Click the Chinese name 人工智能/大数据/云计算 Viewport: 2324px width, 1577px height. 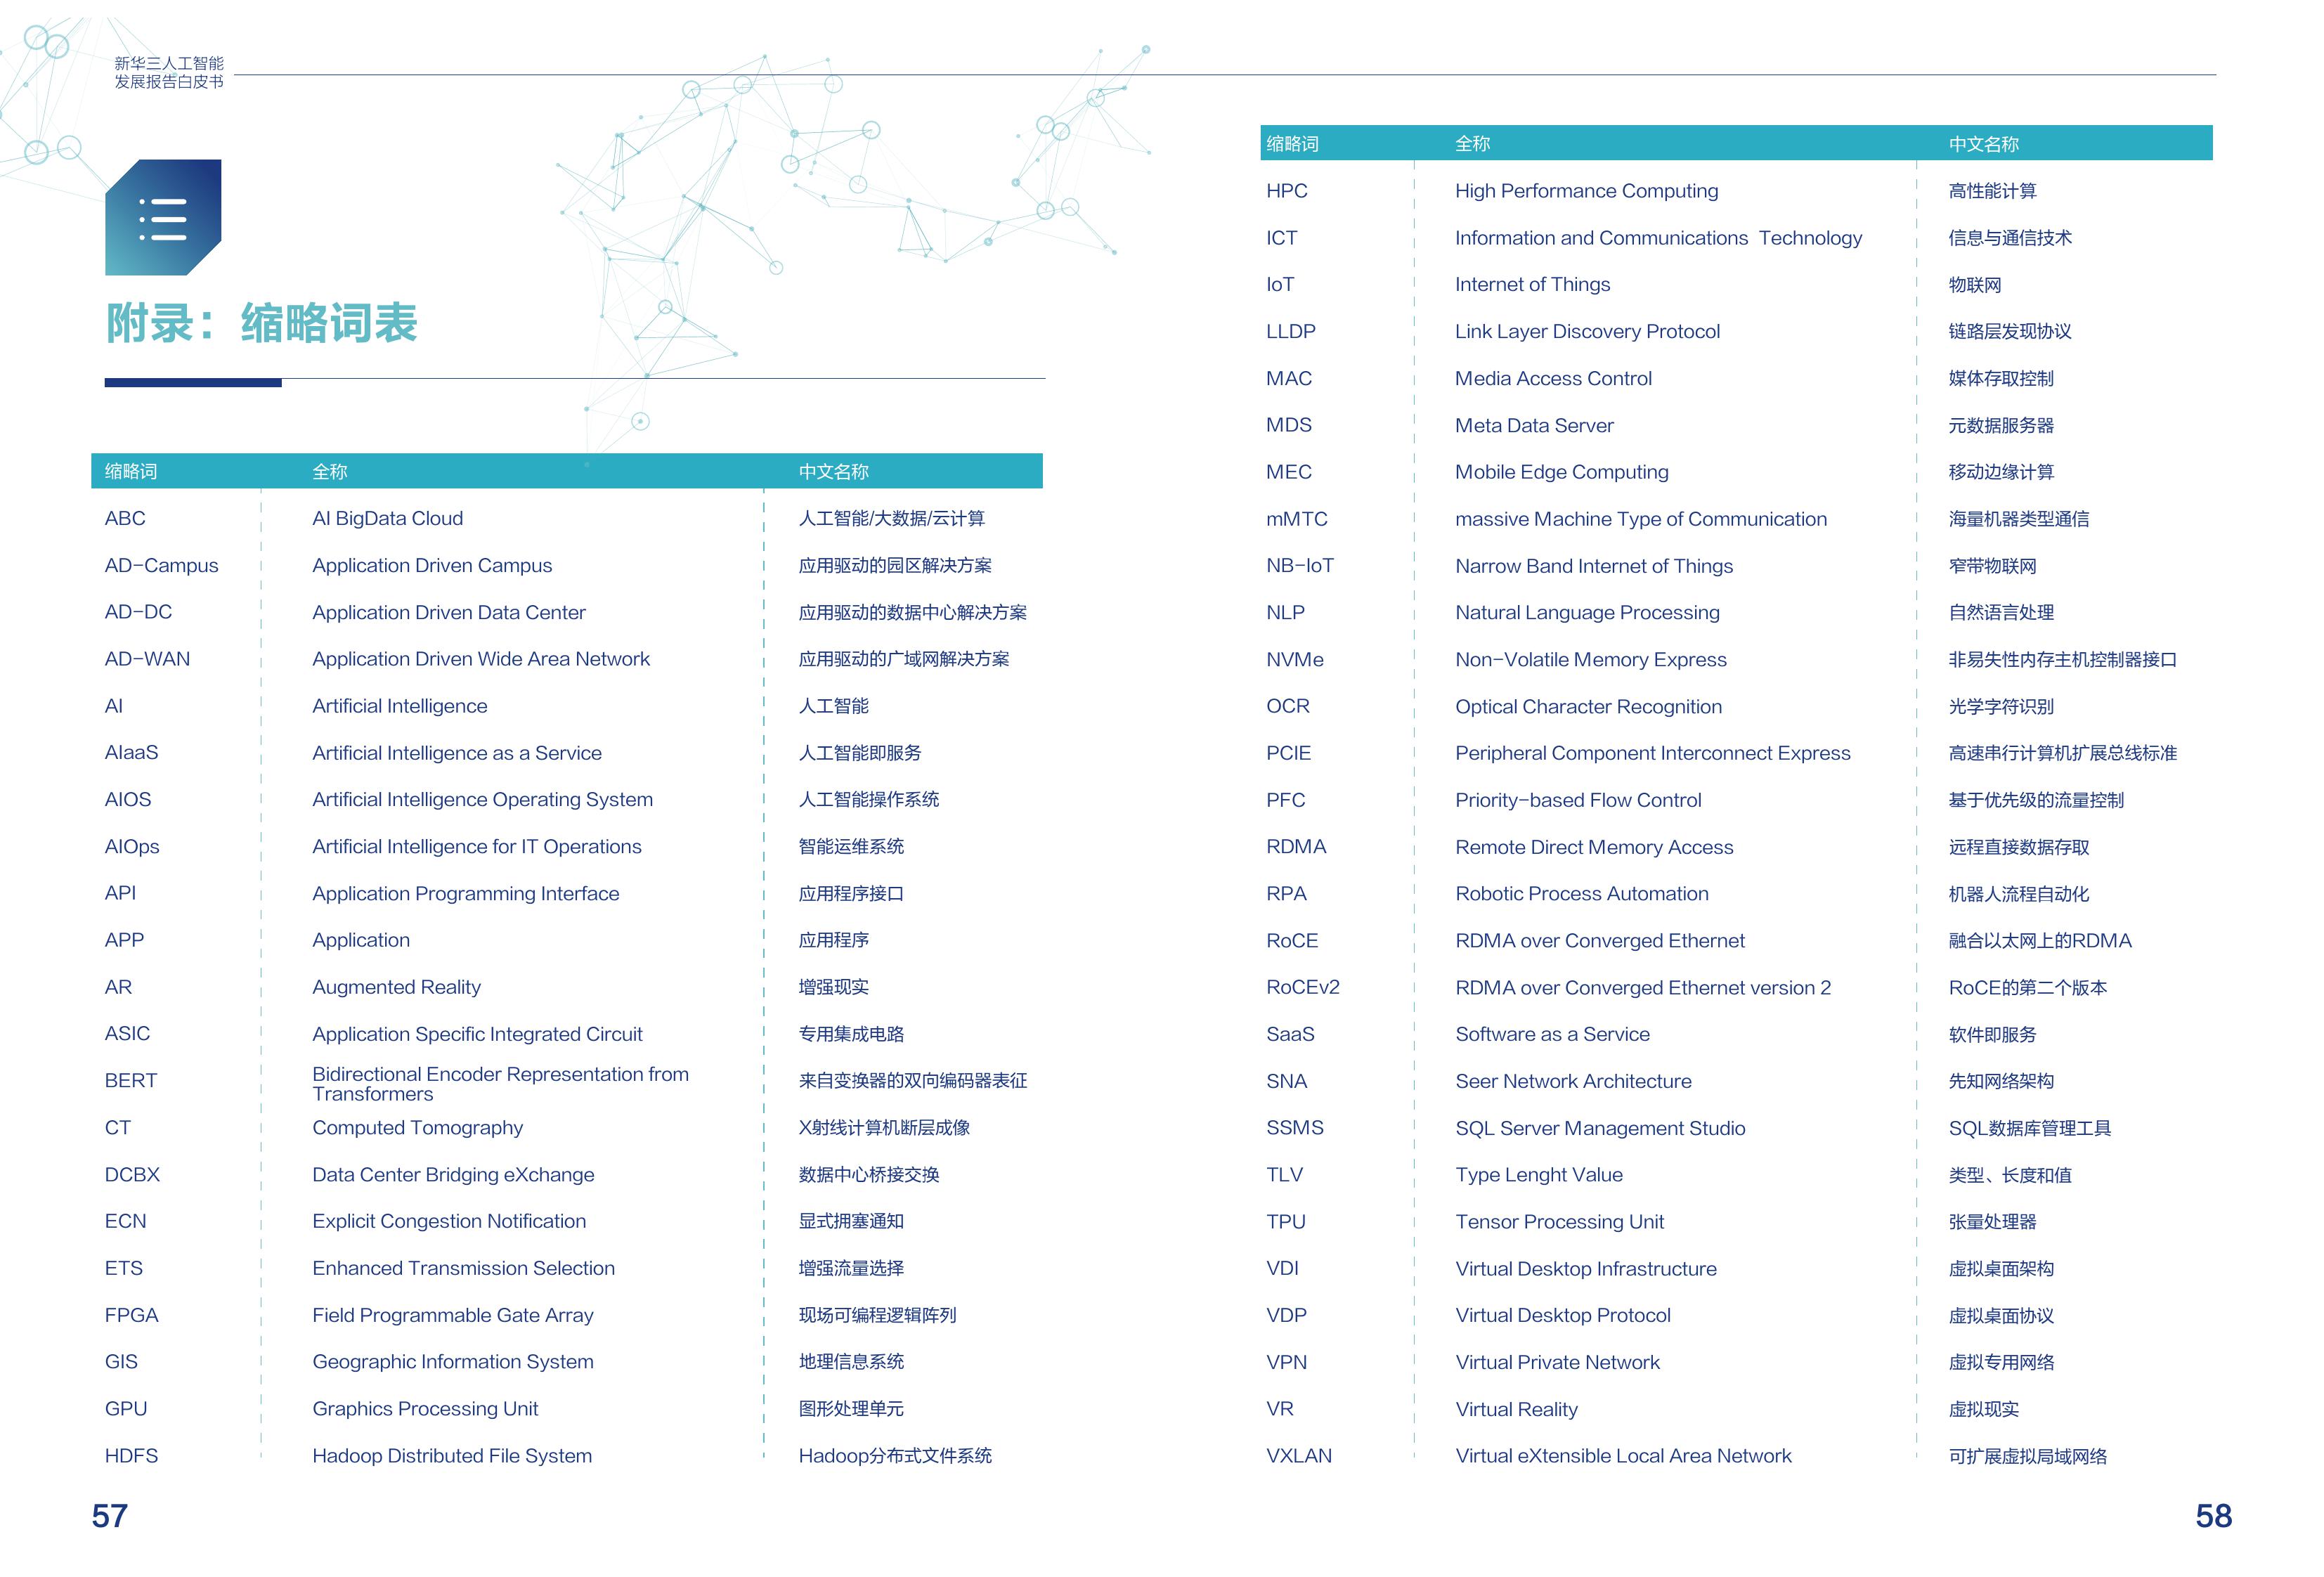coord(891,518)
